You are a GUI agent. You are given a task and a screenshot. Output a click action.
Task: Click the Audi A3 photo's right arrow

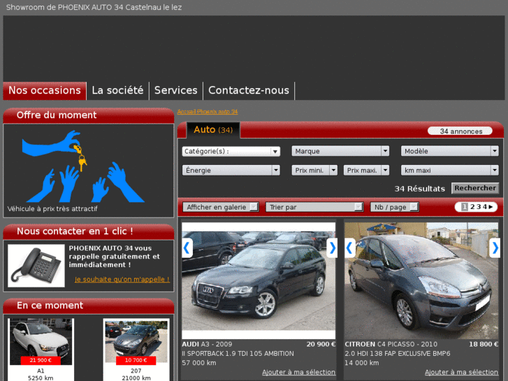tap(332, 247)
